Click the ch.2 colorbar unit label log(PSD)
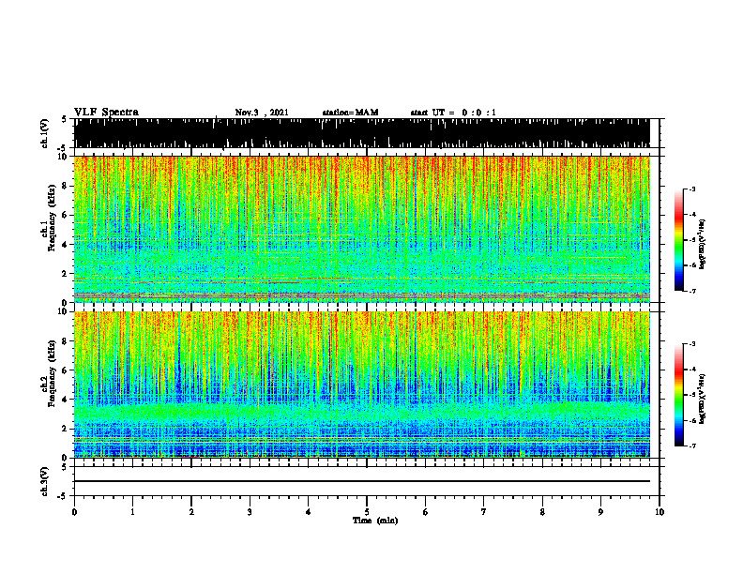The width and height of the screenshot is (743, 574). pyautogui.click(x=703, y=399)
